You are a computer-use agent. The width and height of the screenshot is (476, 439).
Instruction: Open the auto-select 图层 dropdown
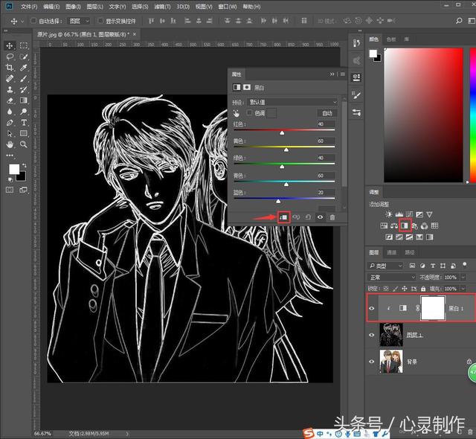tap(80, 21)
